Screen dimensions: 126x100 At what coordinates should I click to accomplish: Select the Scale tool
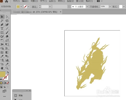[x=7, y=40]
